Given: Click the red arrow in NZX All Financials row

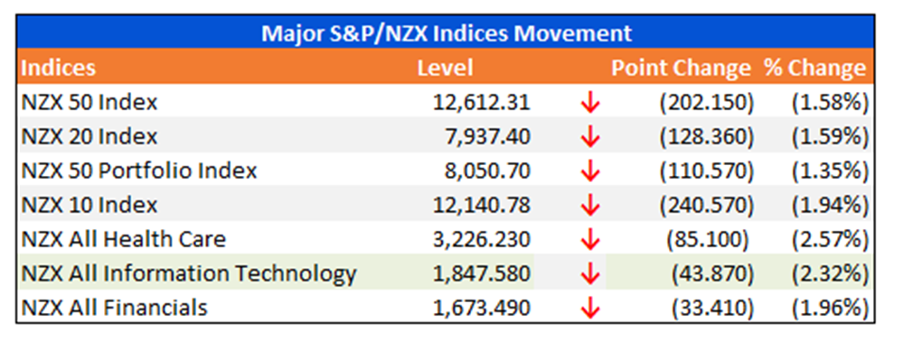Looking at the screenshot, I should (590, 309).
